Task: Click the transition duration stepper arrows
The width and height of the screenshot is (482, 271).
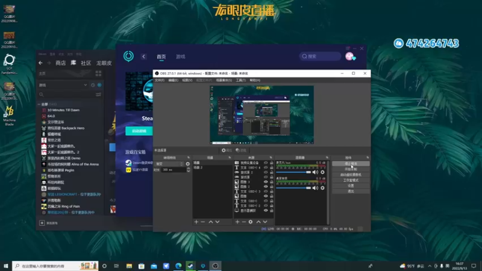Action: pos(189,170)
